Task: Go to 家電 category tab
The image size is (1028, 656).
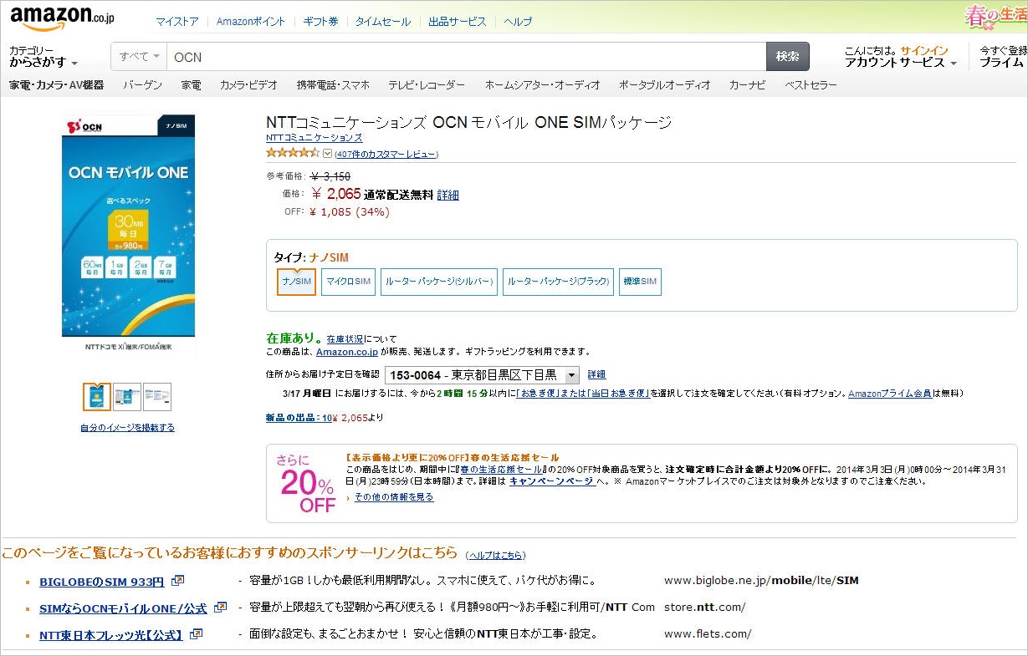Action: coord(191,85)
